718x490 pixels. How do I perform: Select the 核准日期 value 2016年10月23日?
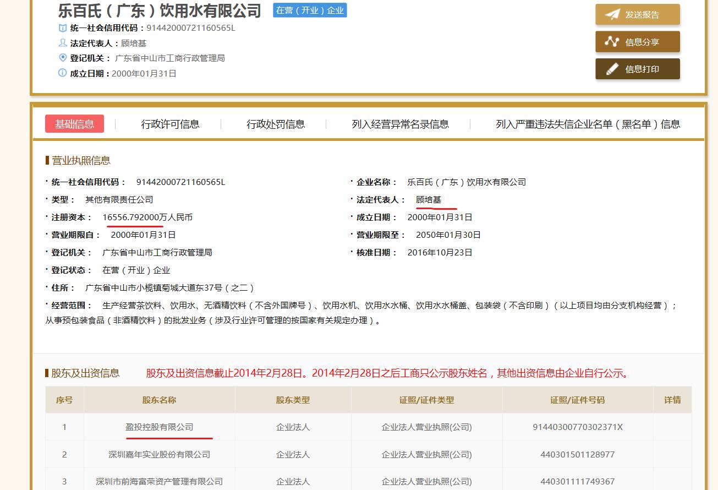coord(440,253)
